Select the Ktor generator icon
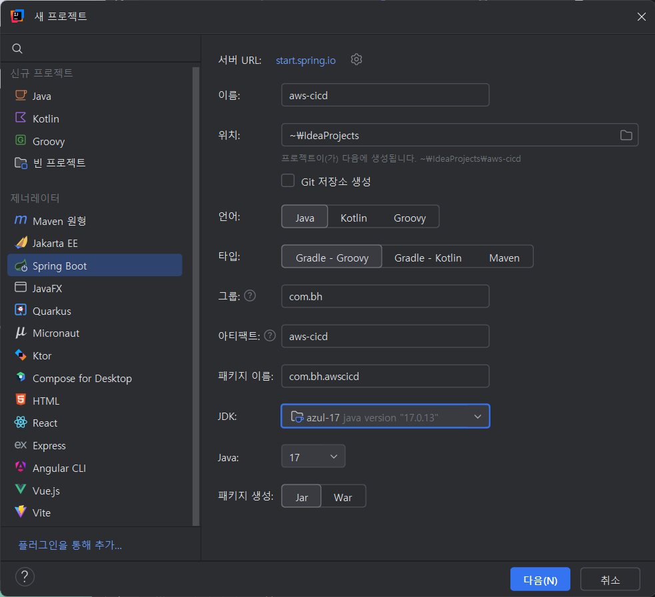Image resolution: width=655 pixels, height=597 pixels. [x=21, y=355]
